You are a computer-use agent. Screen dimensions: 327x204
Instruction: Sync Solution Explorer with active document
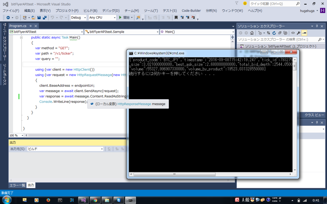[x=268, y=33]
